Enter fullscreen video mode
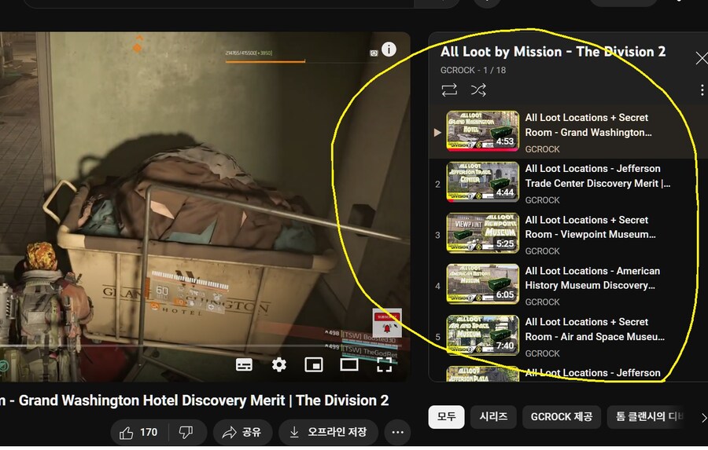This screenshot has width=708, height=450. (x=385, y=364)
